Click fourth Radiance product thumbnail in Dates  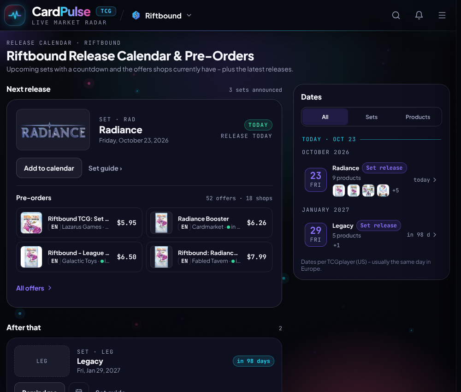tap(383, 190)
